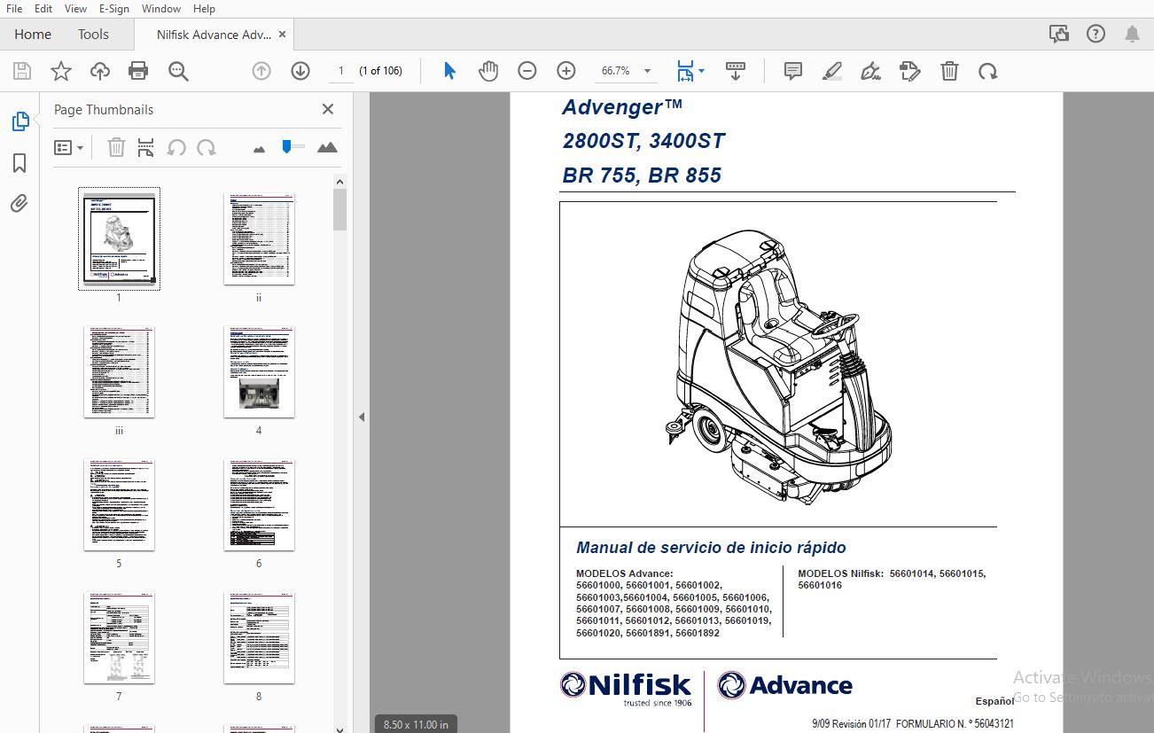Select page iii thumbnail
The width and height of the screenshot is (1154, 733).
tap(119, 371)
